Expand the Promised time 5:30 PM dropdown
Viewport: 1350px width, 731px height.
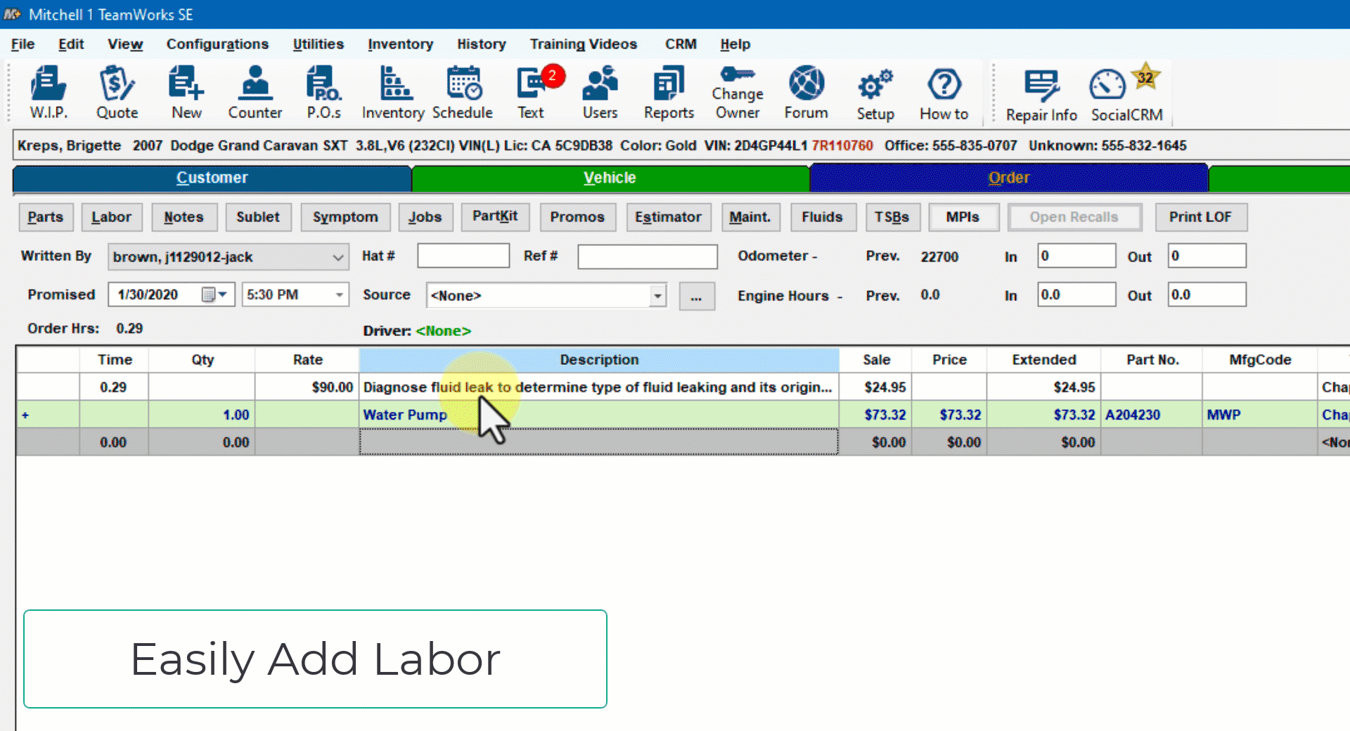coord(339,295)
